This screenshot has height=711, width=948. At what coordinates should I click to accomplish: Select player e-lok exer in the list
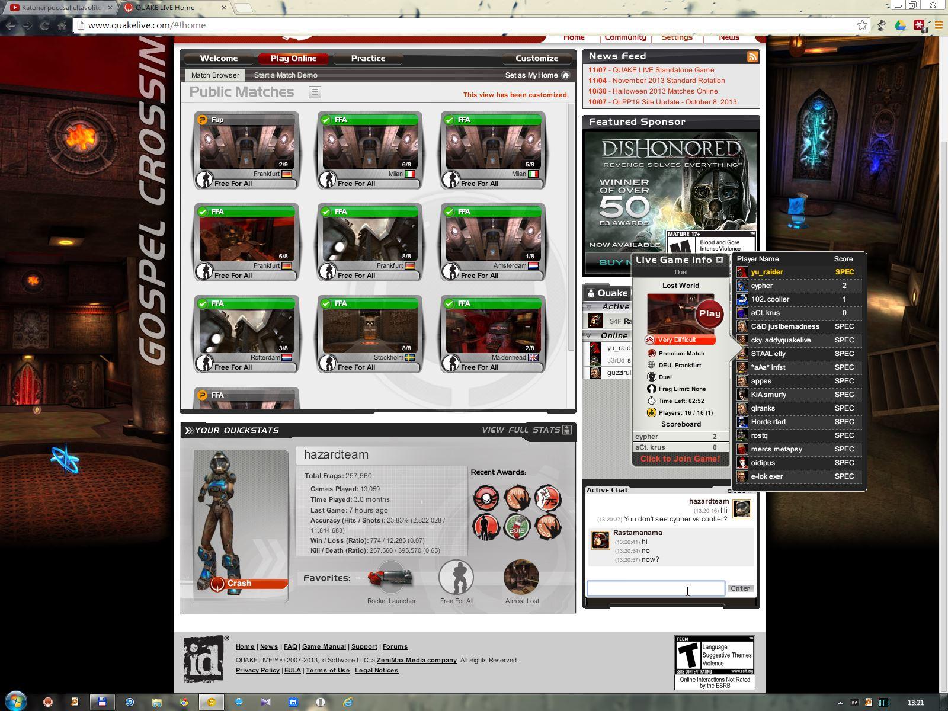[799, 476]
